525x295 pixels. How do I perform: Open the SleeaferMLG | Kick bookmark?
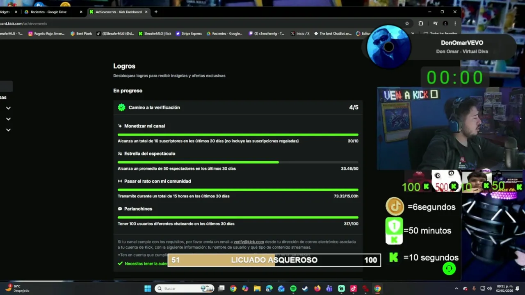155,34
